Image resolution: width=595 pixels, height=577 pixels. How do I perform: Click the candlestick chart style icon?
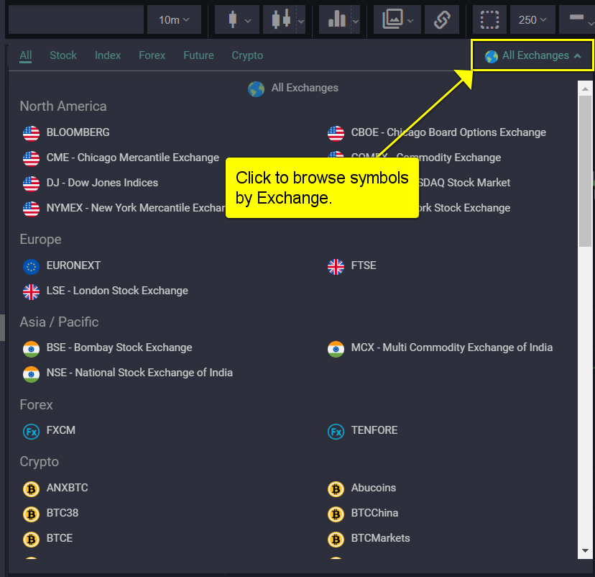point(233,19)
